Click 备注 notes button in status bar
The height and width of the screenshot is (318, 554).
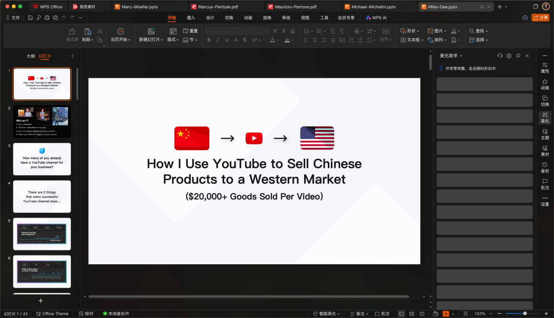tap(359, 314)
